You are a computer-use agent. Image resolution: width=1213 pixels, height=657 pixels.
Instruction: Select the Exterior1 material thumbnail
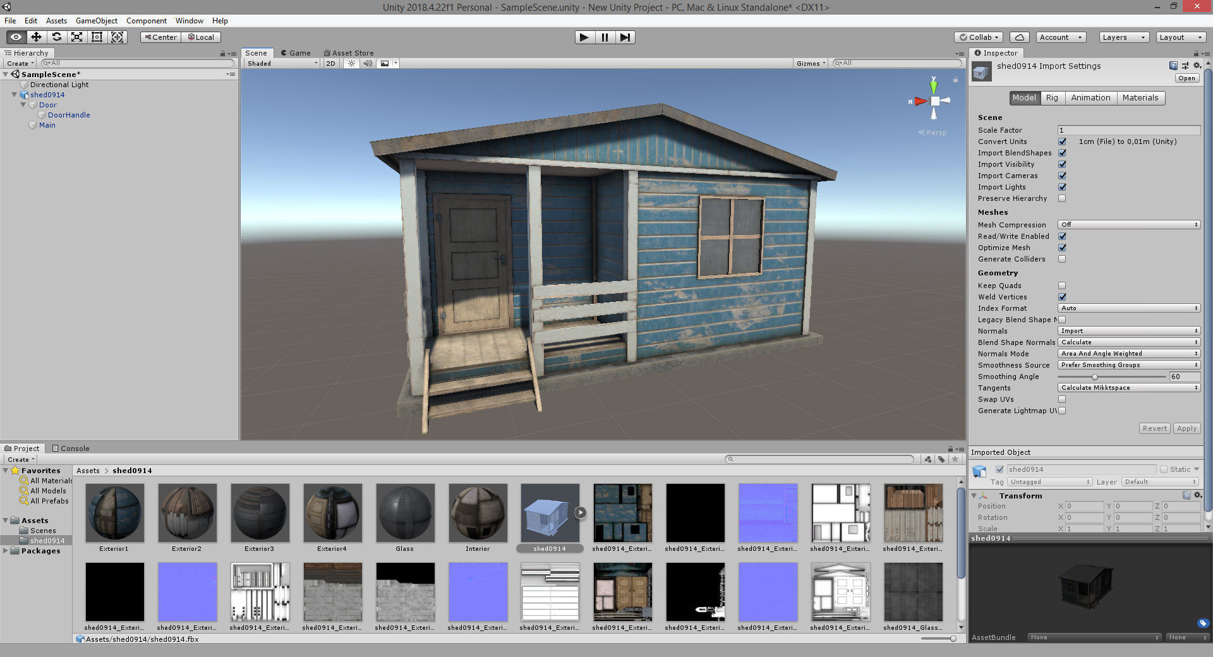pyautogui.click(x=114, y=513)
